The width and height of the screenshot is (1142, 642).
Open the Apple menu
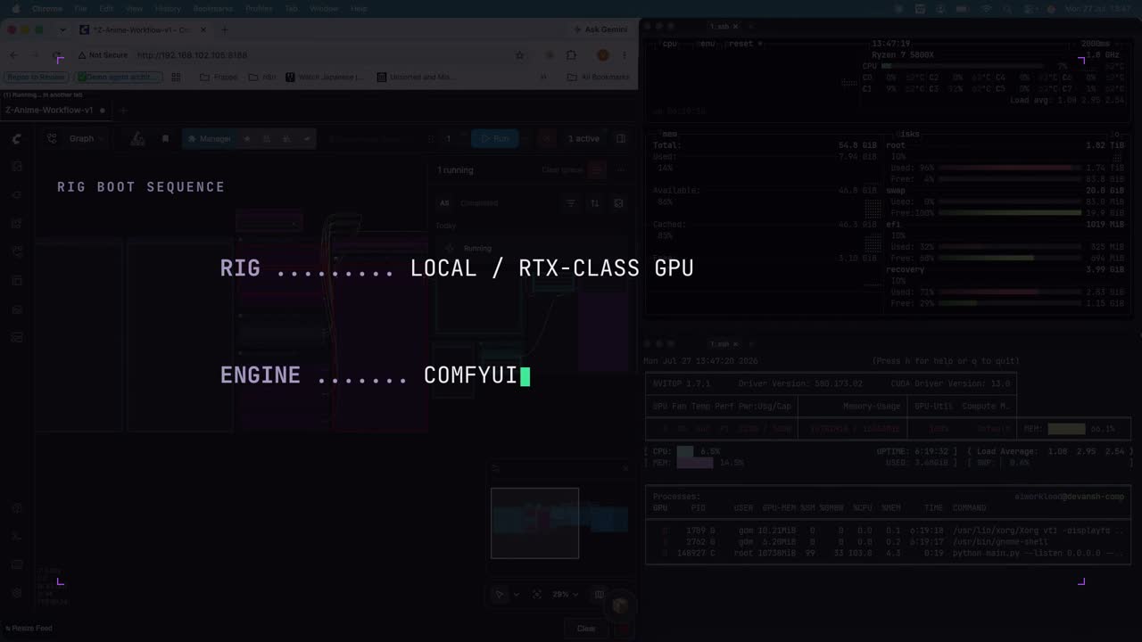tap(15, 8)
